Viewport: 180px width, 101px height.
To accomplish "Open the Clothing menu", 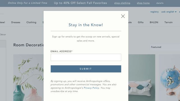I will tap(31, 22).
